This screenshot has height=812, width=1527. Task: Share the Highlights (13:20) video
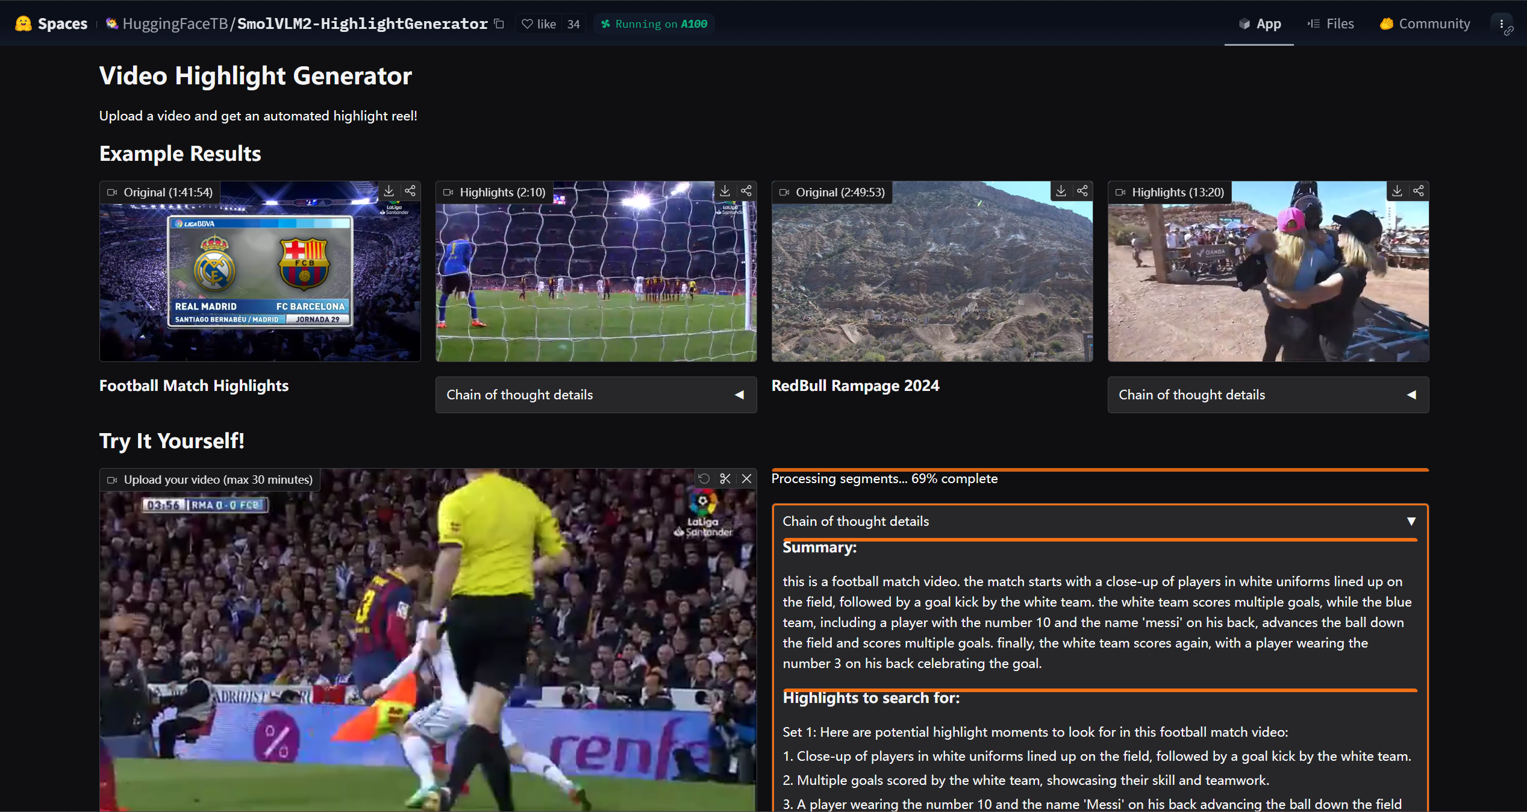pyautogui.click(x=1419, y=191)
